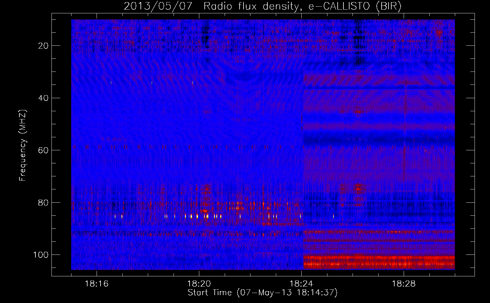Click the '100' frequency tick label

click(41, 255)
